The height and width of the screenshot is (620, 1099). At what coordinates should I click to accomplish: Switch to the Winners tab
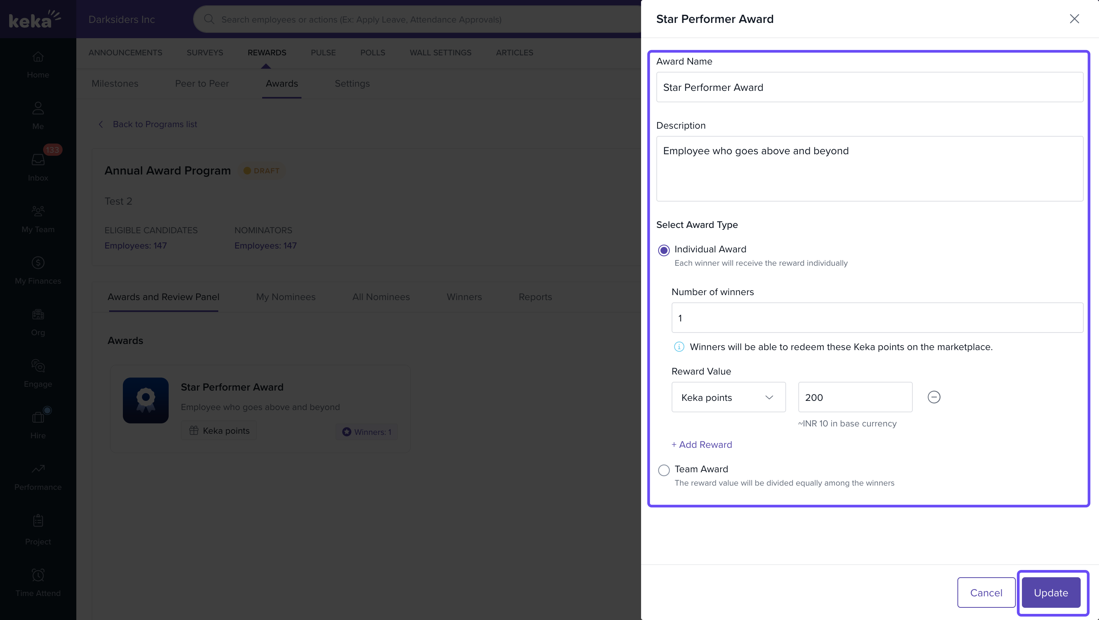click(464, 297)
